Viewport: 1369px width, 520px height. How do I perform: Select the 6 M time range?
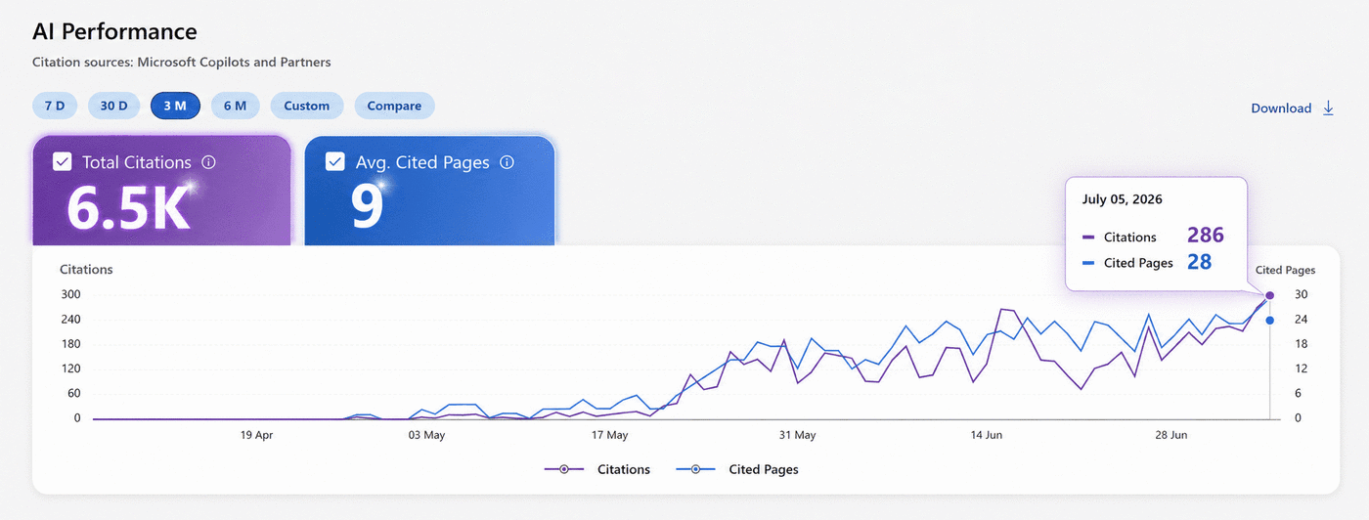click(x=235, y=106)
